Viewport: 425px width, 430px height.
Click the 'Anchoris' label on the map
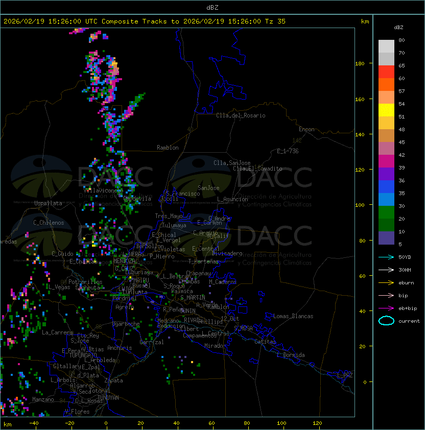[x=120, y=348]
